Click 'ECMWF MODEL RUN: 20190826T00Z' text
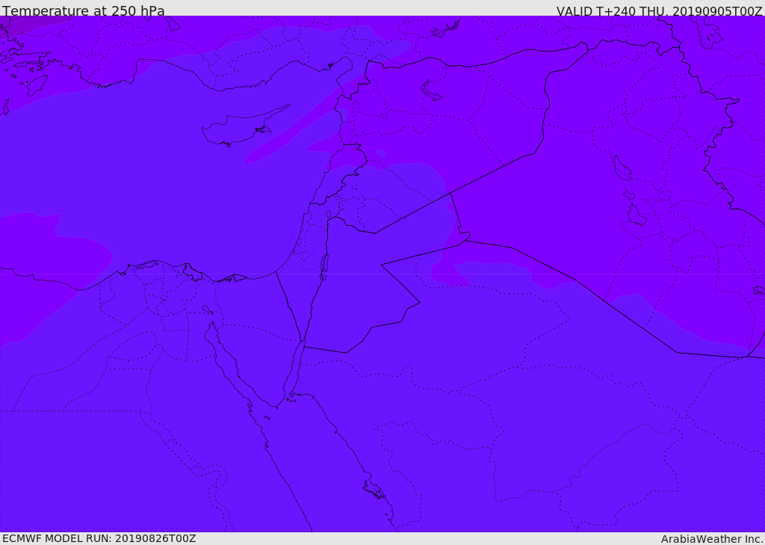 pyautogui.click(x=99, y=538)
